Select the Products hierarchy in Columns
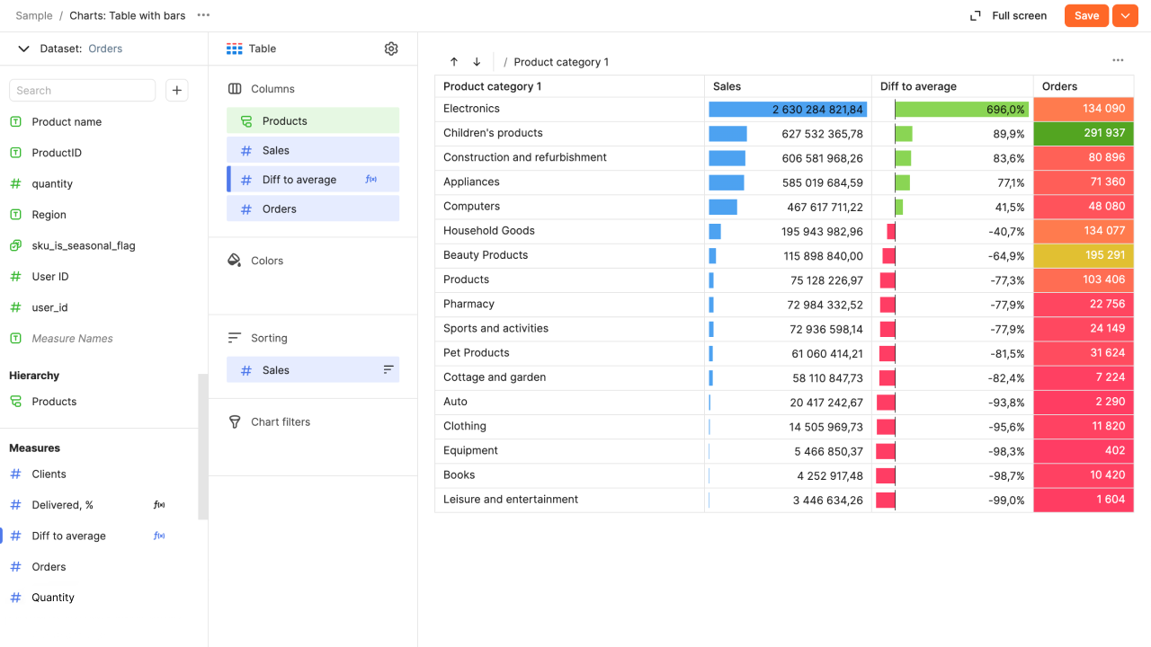The width and height of the screenshot is (1151, 647). tap(312, 121)
